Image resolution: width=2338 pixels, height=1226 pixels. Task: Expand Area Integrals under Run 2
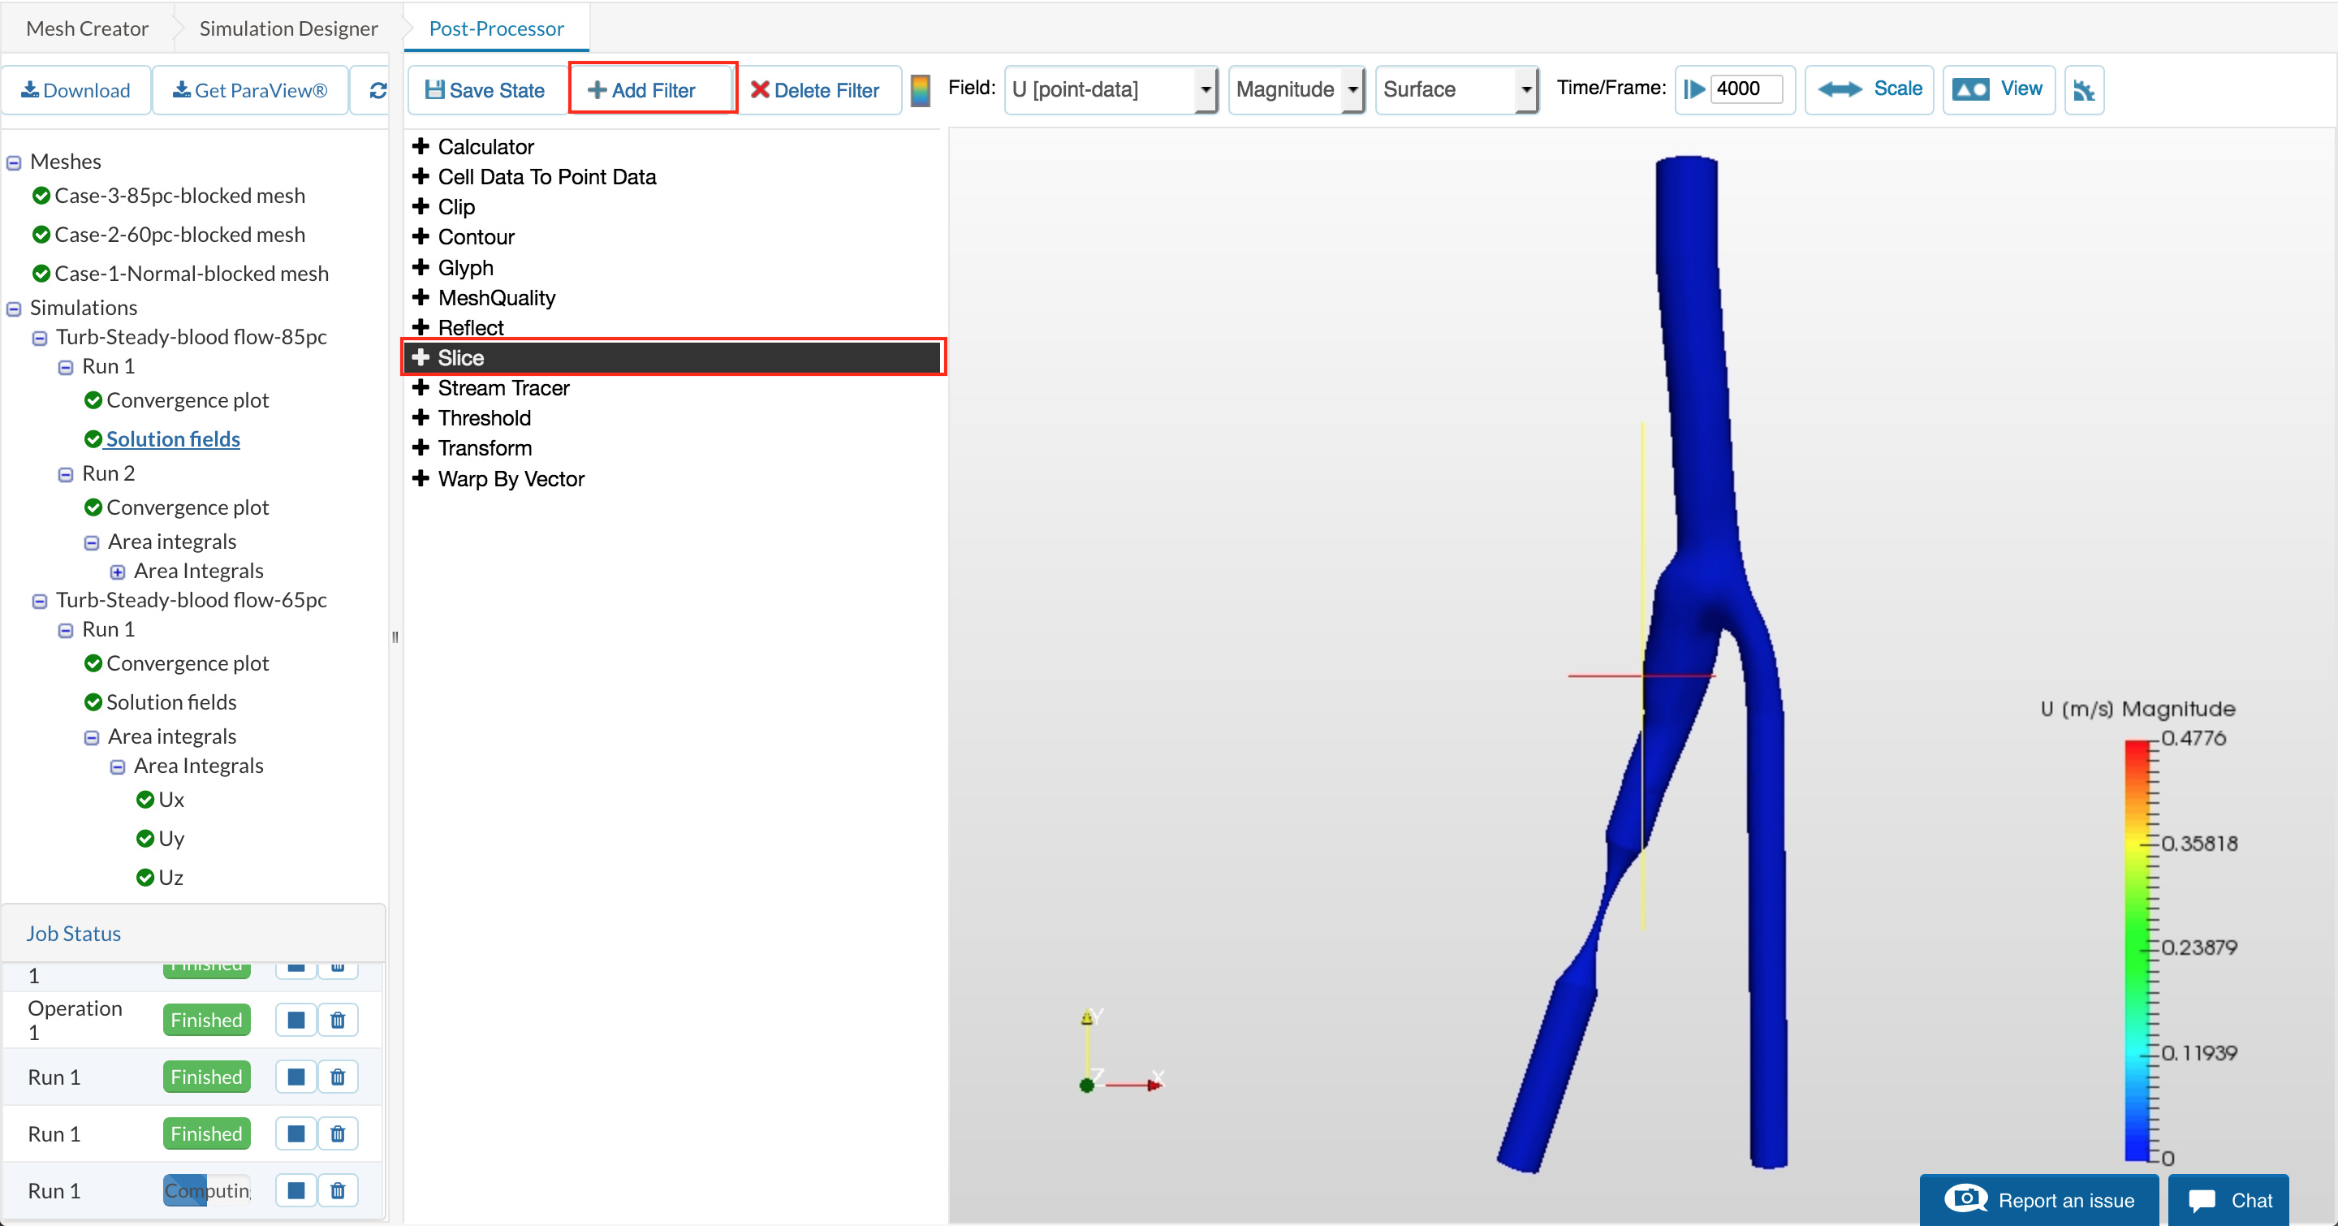pos(118,572)
